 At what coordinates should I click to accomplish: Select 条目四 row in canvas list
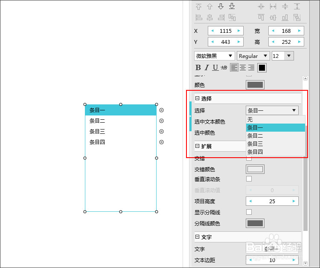tap(121, 142)
